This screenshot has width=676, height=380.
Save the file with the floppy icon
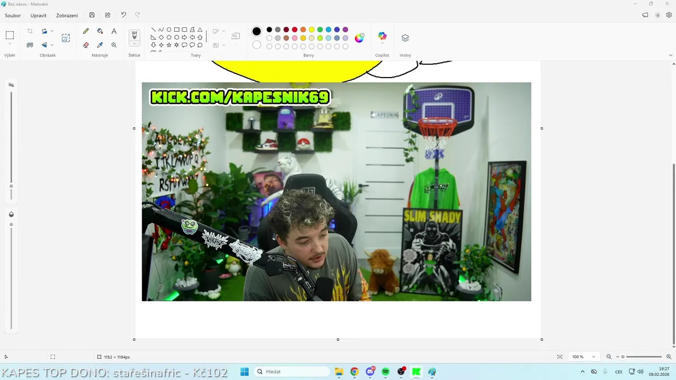92,15
